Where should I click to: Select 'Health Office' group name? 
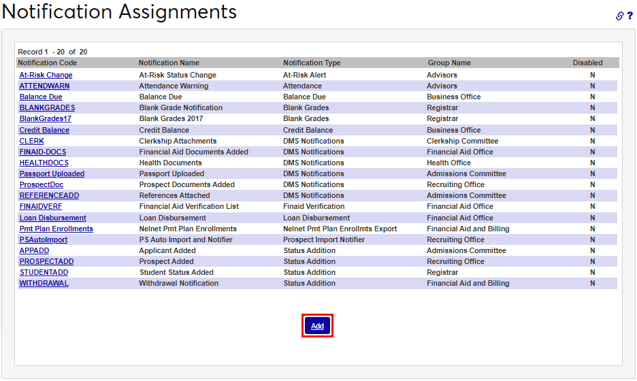(448, 163)
